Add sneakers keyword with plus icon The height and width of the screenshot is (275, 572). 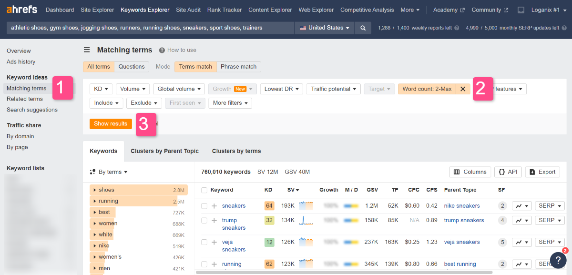[214, 206]
